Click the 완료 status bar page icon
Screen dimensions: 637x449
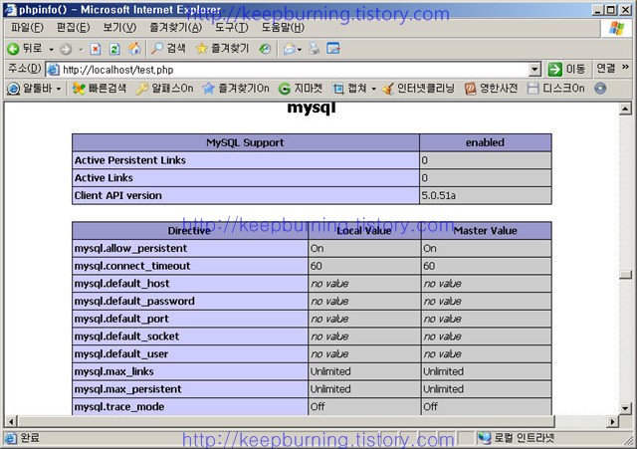(x=11, y=438)
